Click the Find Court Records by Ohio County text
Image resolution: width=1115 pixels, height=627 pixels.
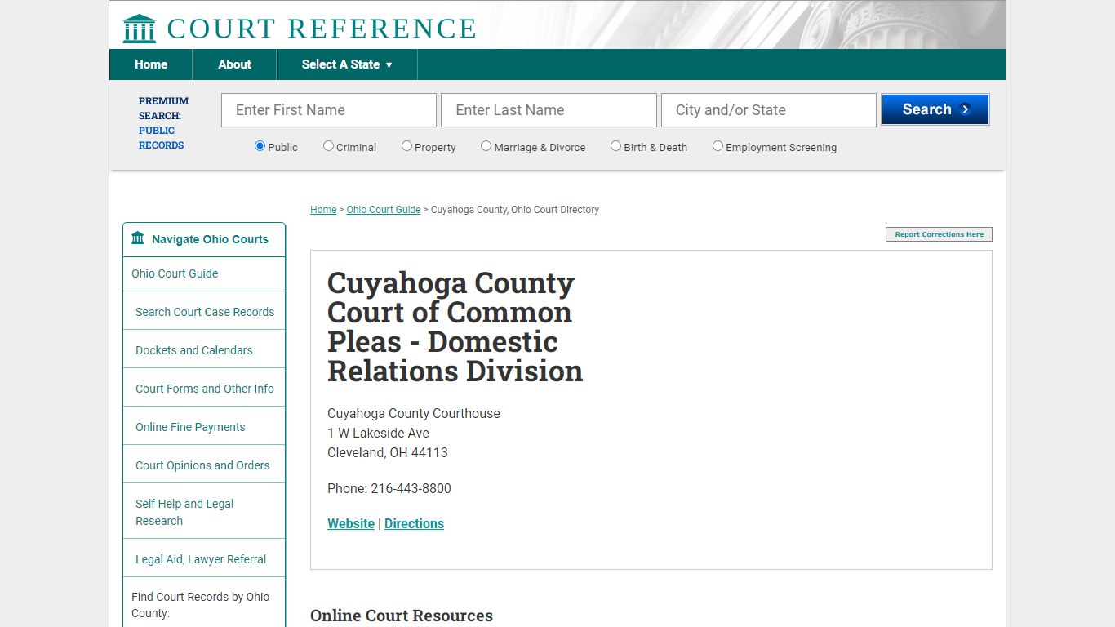pyautogui.click(x=200, y=605)
